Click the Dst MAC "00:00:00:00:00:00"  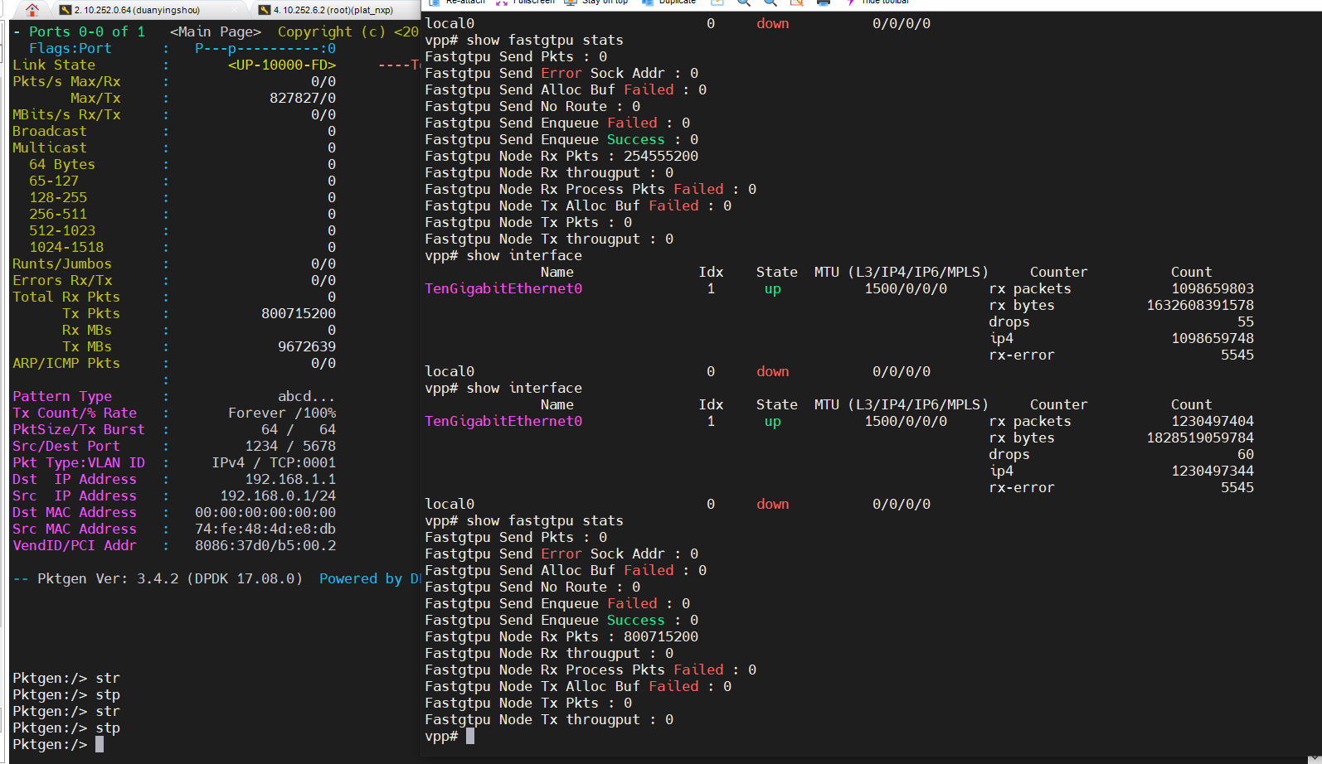(265, 512)
